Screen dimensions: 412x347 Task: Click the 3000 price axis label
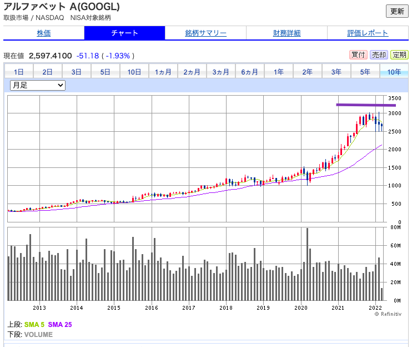(x=395, y=113)
